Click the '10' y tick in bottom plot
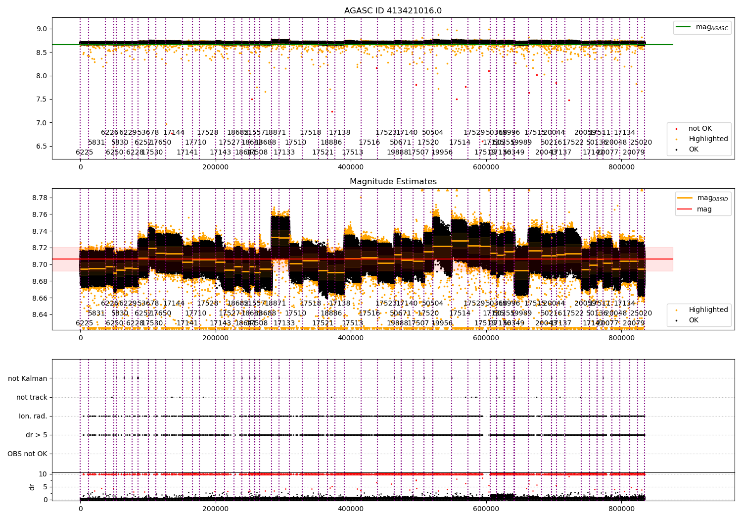This screenshot has width=742, height=520. (43, 474)
